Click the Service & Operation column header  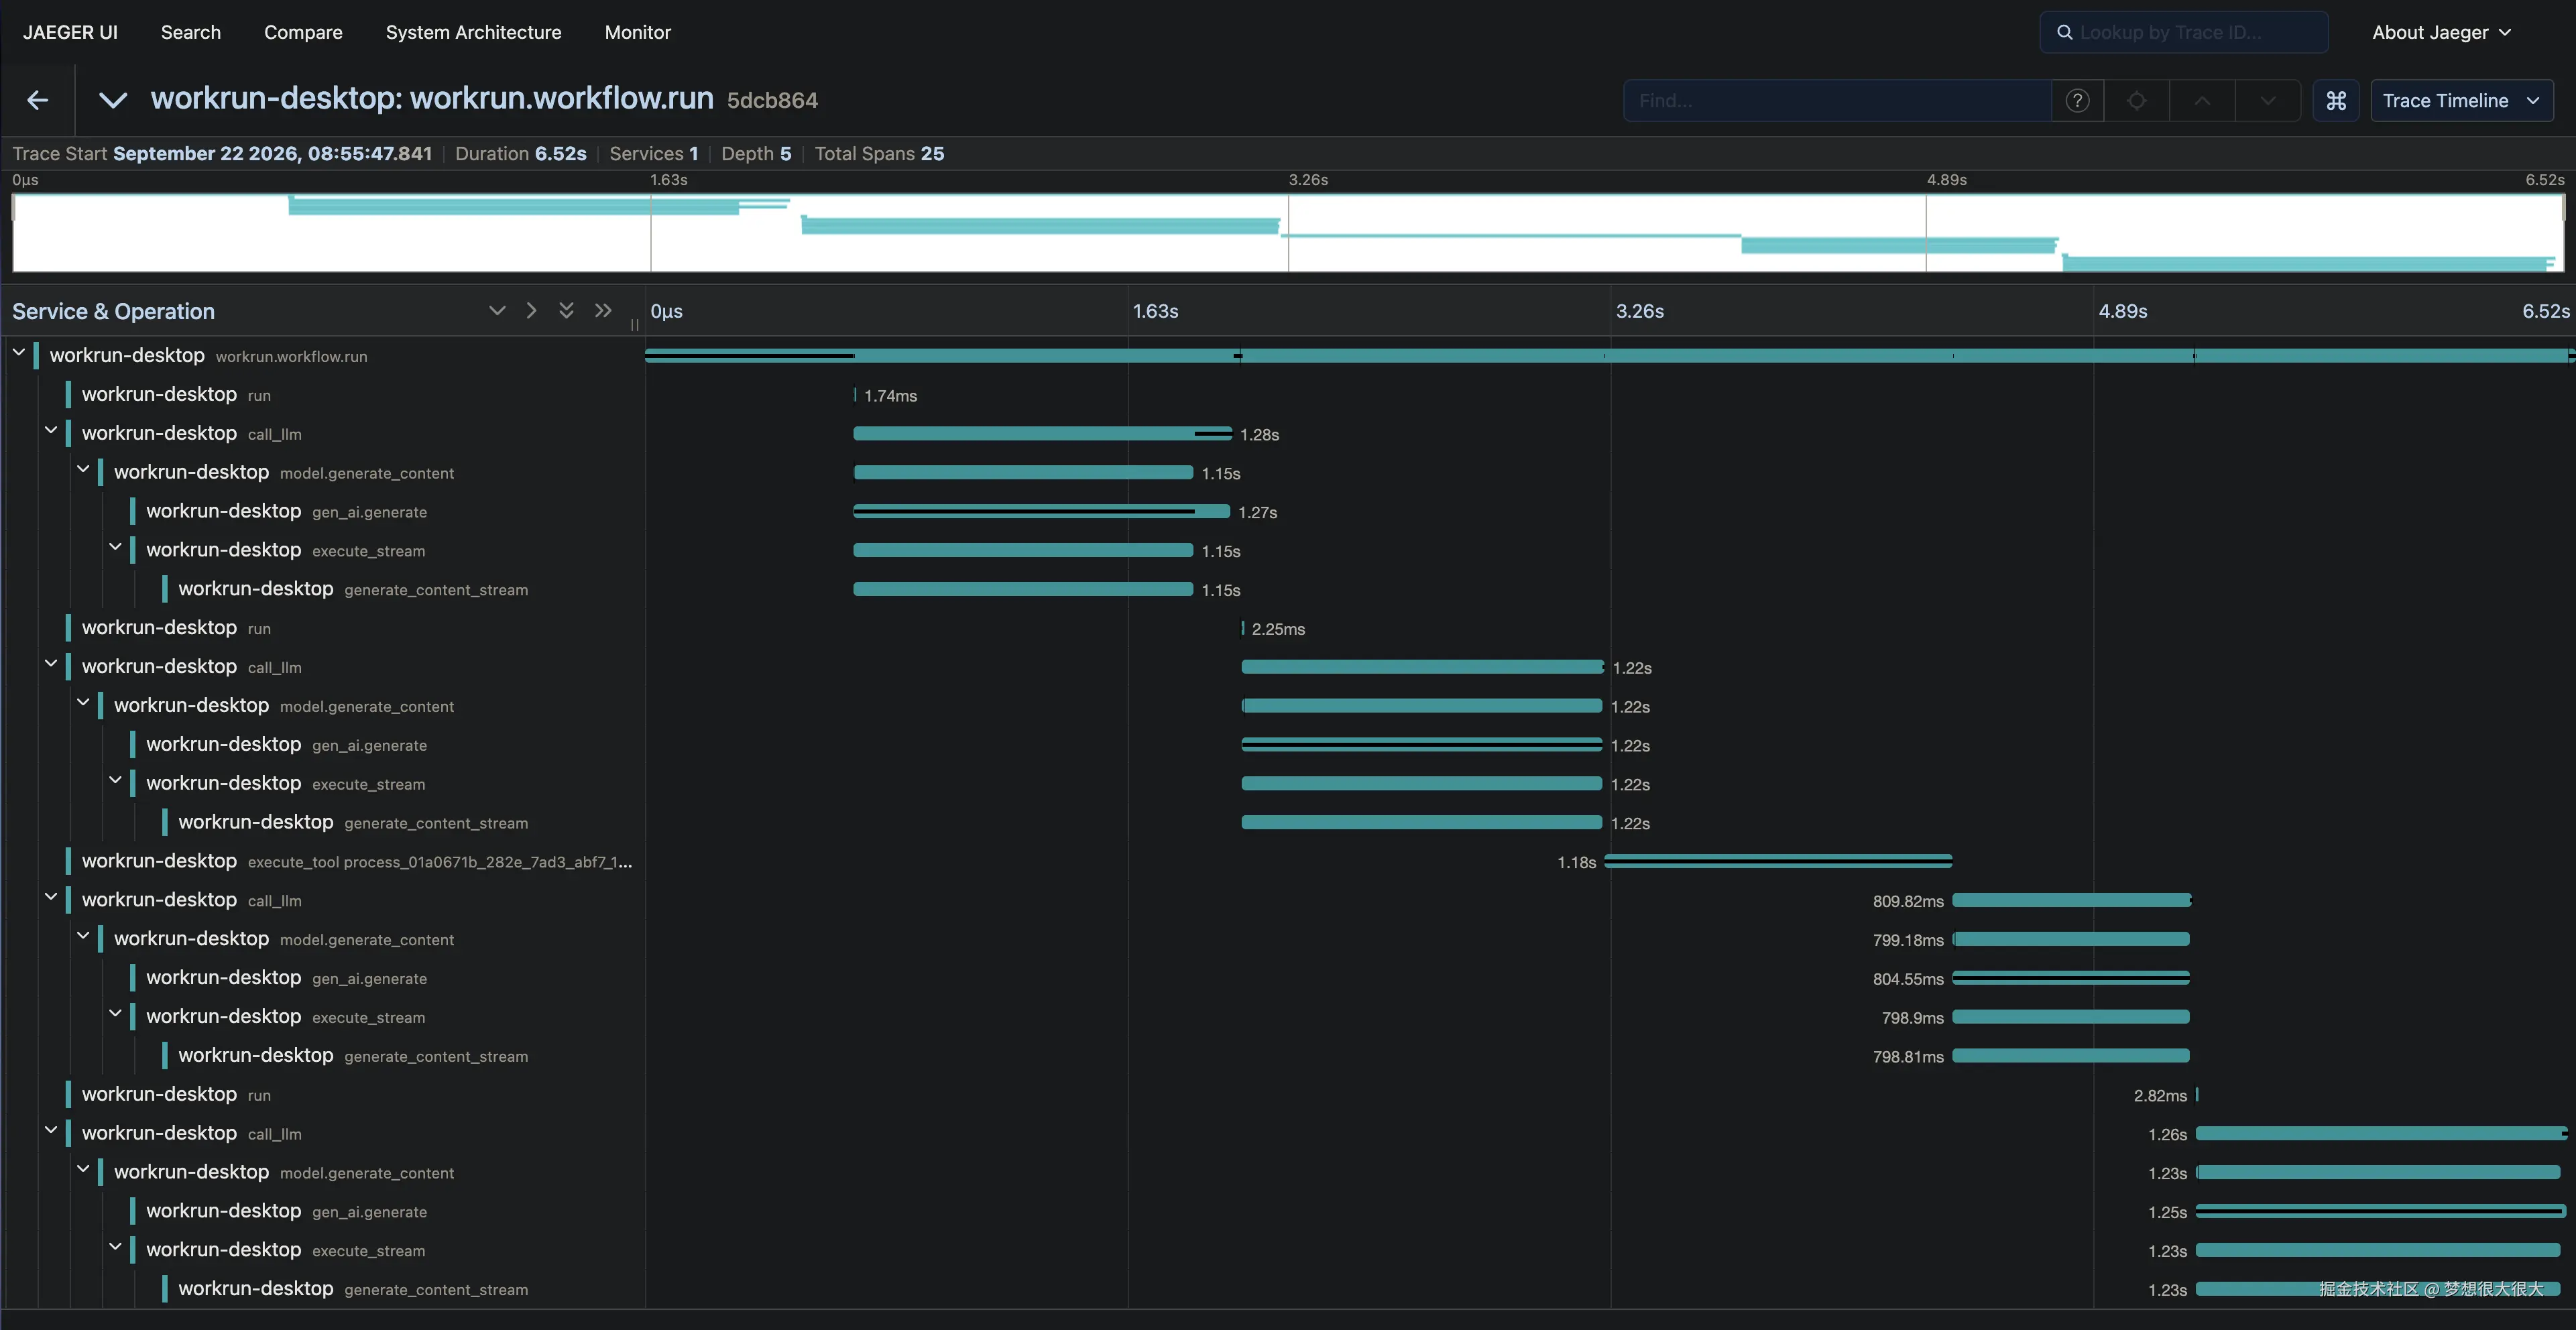(x=113, y=311)
